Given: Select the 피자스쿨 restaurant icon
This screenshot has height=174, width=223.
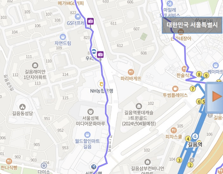Looking at the screenshot, I should [x=174, y=130].
